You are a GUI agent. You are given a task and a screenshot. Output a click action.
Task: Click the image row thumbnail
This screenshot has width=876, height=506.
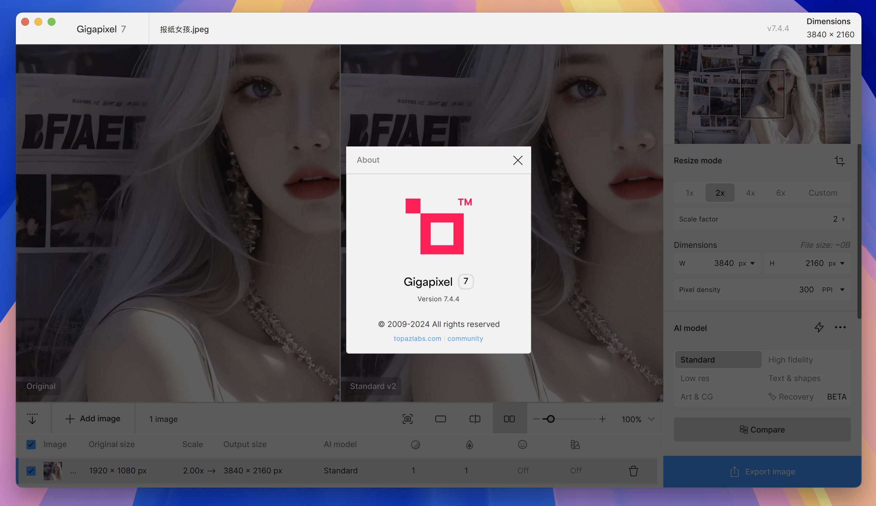point(53,471)
